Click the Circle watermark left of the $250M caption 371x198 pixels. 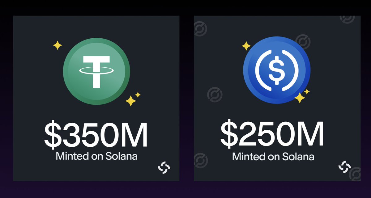pyautogui.click(x=200, y=161)
